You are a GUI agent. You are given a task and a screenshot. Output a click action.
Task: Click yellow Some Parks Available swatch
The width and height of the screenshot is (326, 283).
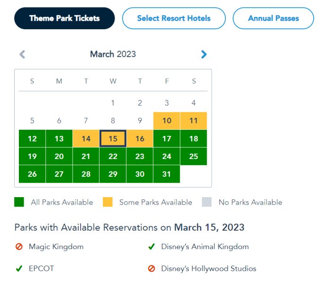108,202
